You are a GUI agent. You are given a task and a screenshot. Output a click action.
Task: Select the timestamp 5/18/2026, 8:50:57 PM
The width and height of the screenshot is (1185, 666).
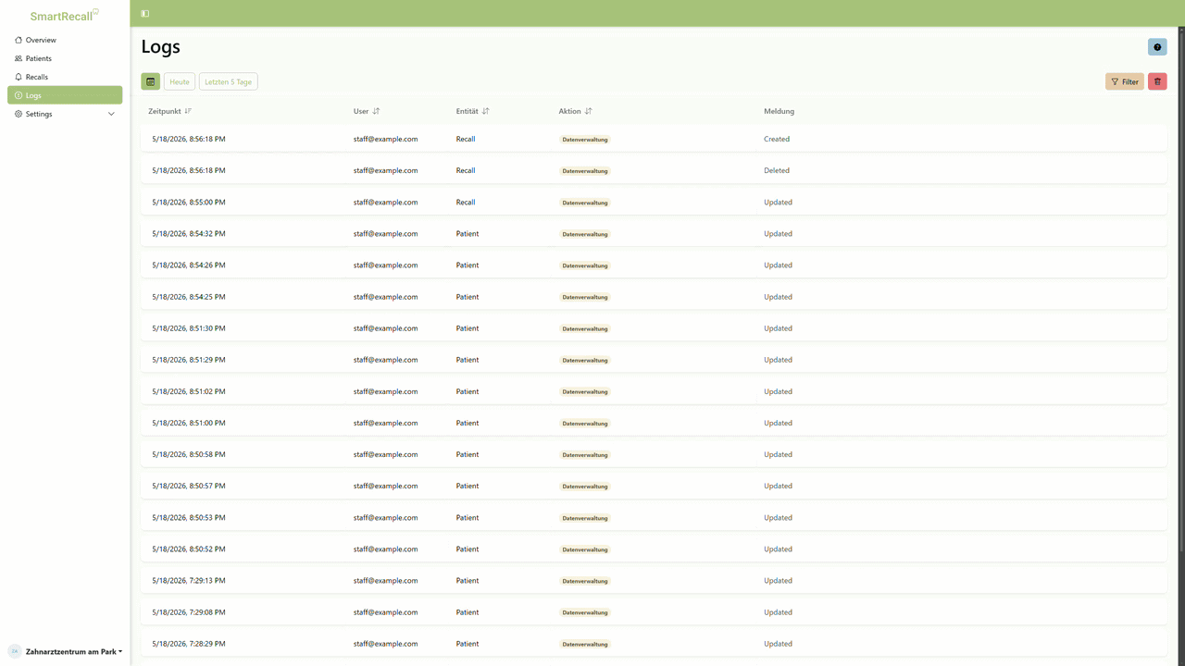point(189,486)
